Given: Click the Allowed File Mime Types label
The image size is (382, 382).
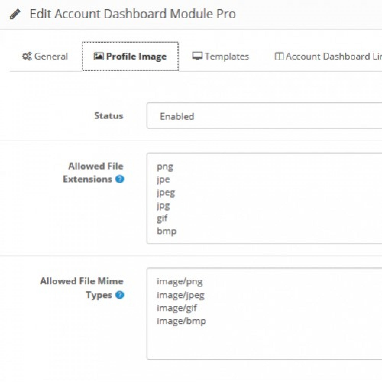Looking at the screenshot, I should (x=82, y=288).
